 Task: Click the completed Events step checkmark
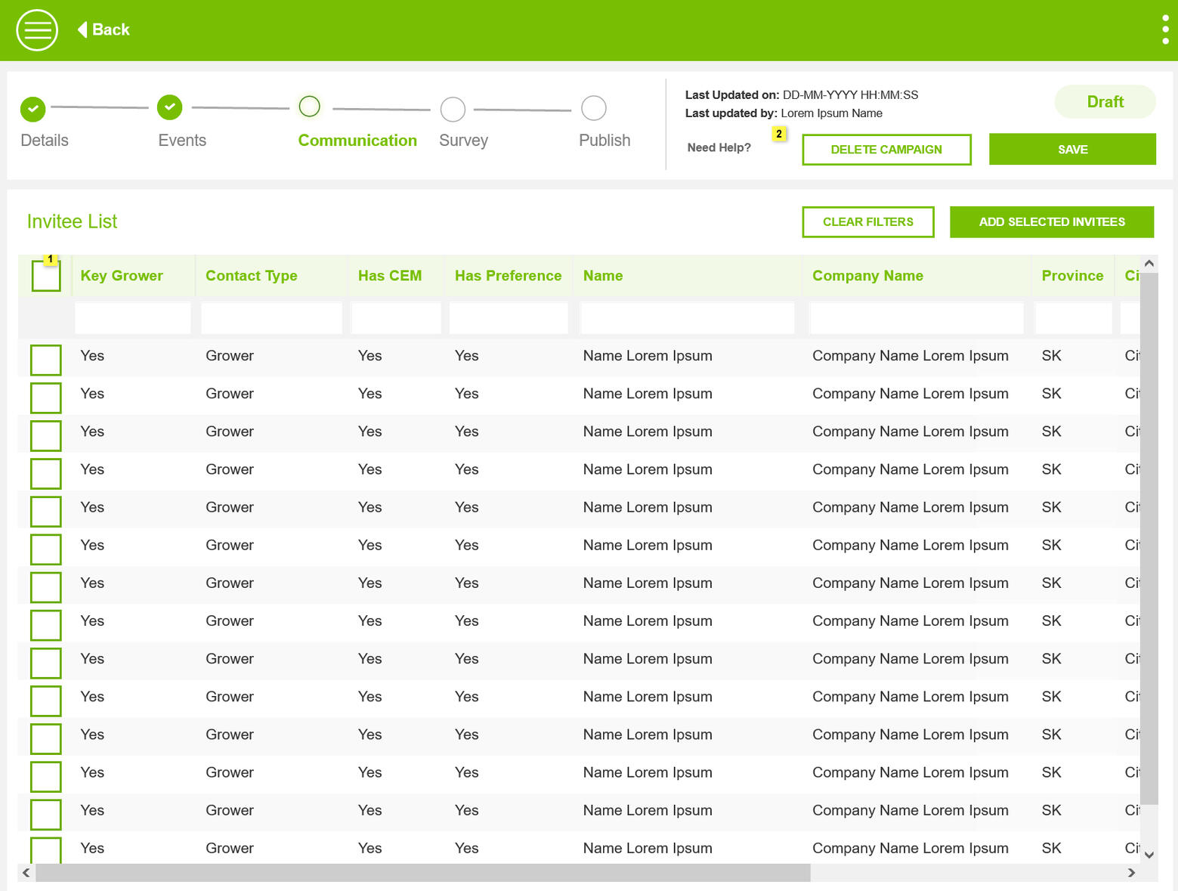pos(170,107)
